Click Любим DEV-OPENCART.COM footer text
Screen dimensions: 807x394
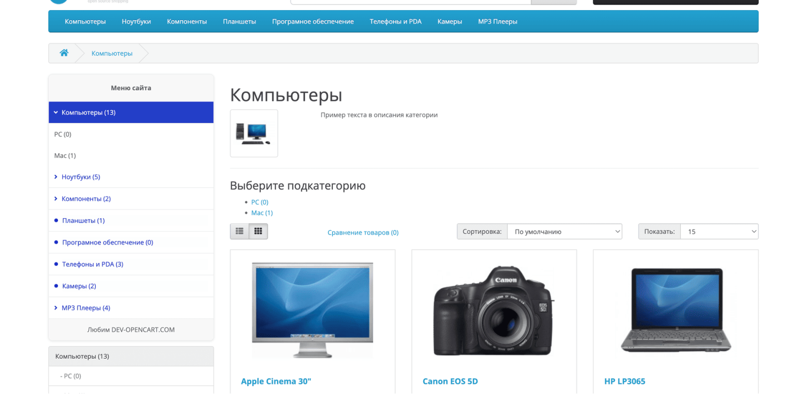[131, 330]
